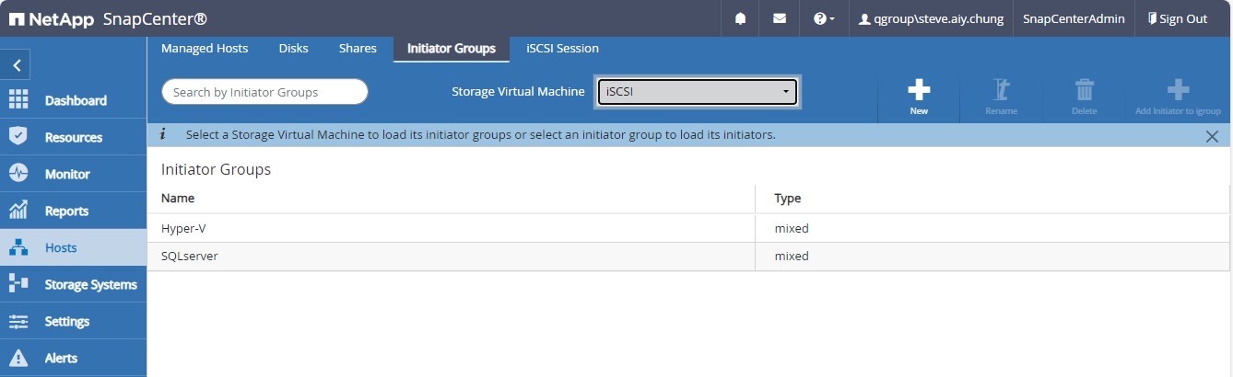Expand the help question mark menu
Screen dimensions: 1233x377
click(x=823, y=18)
